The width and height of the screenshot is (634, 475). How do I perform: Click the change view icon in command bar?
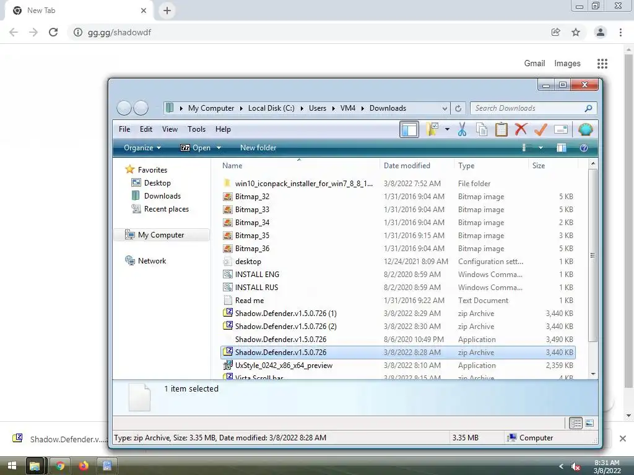coord(525,148)
